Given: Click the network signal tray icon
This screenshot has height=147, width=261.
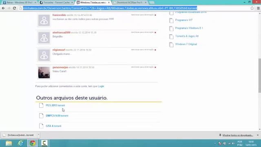Looking at the screenshot, I should tap(229, 143).
